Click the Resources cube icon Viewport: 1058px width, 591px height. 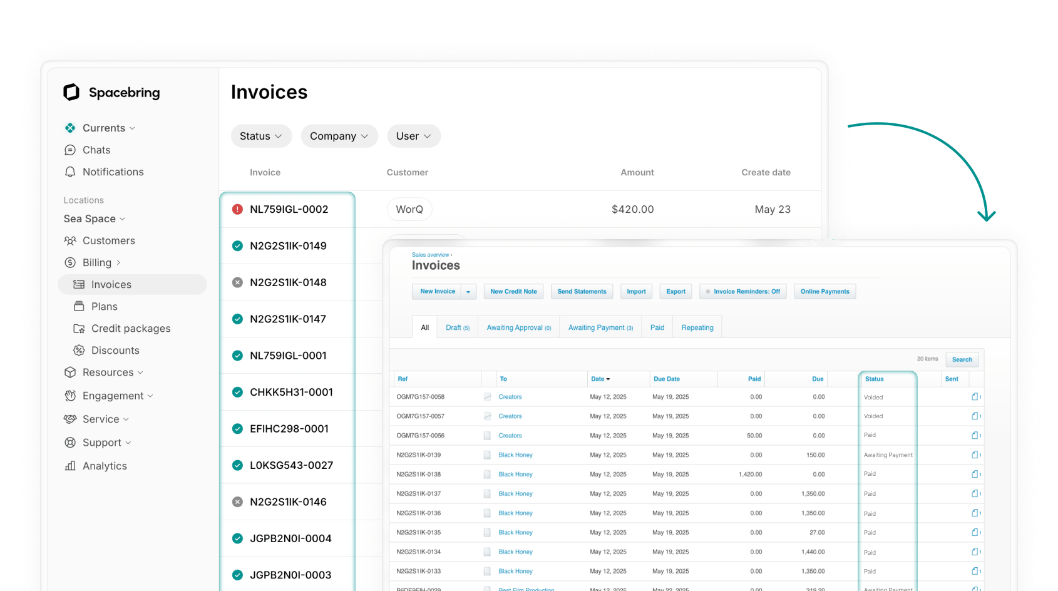[70, 372]
